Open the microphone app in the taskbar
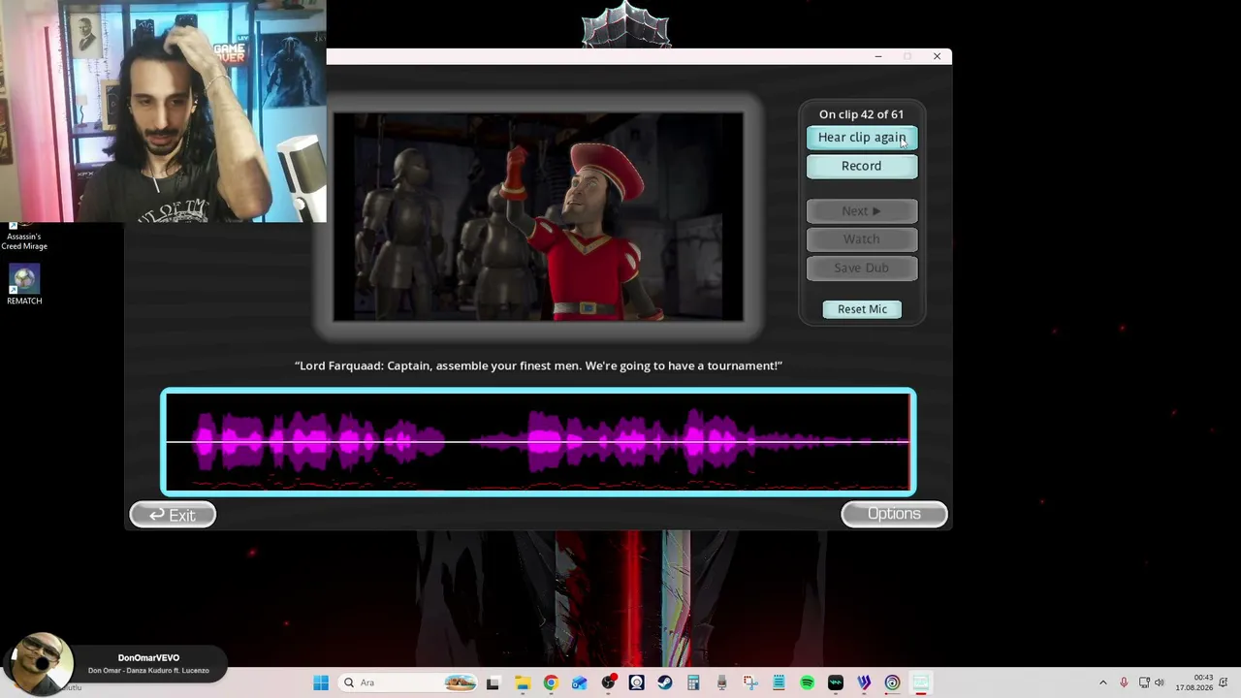The width and height of the screenshot is (1241, 698). 721,682
